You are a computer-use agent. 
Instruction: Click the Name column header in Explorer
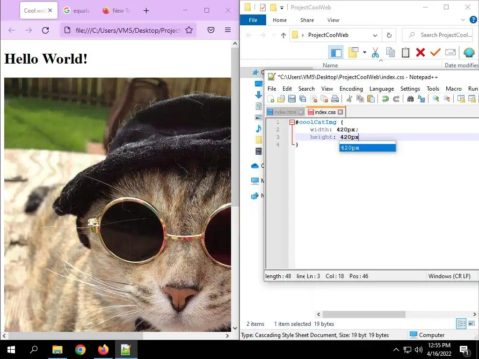click(x=330, y=65)
